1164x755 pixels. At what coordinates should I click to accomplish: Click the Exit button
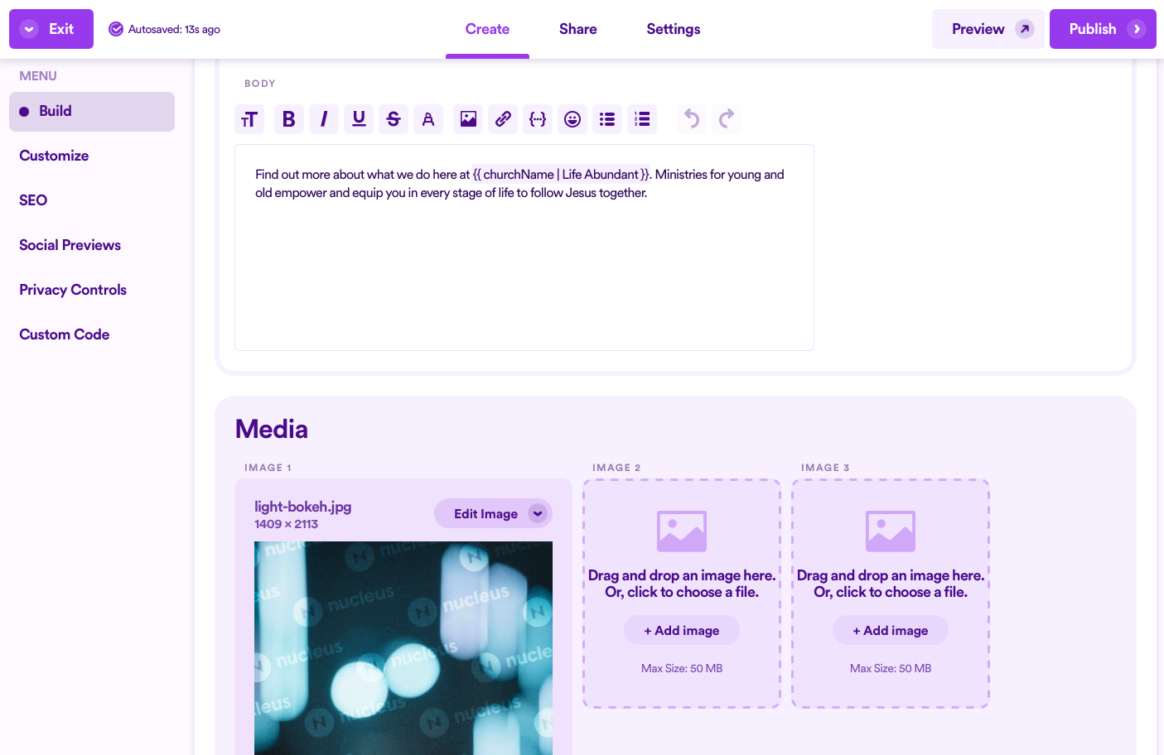[x=51, y=29]
